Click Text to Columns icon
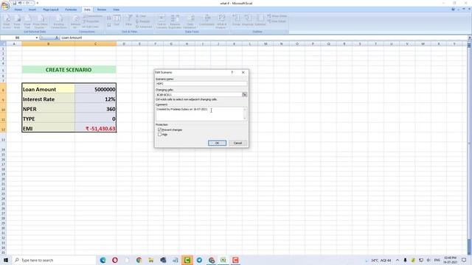 click(x=162, y=21)
